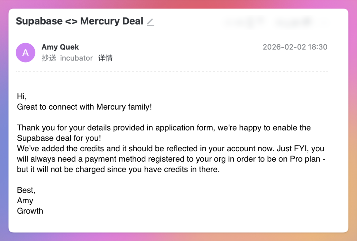Click the line starting "We've added the credits"
This screenshot has height=241, width=357.
tap(170, 149)
